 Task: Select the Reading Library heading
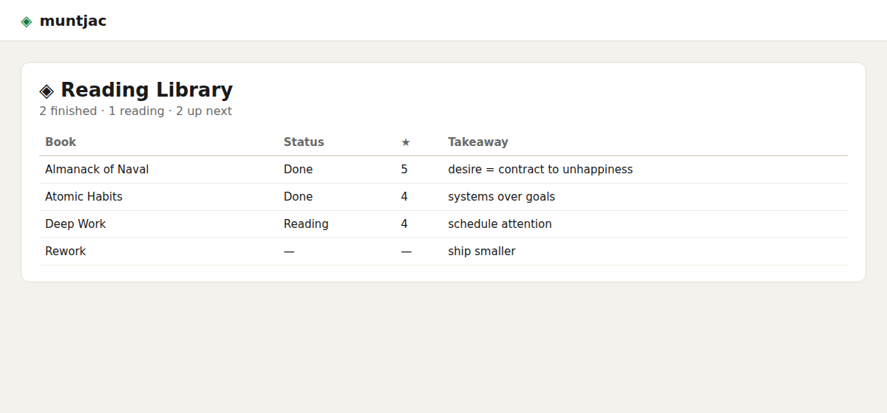[x=146, y=90]
